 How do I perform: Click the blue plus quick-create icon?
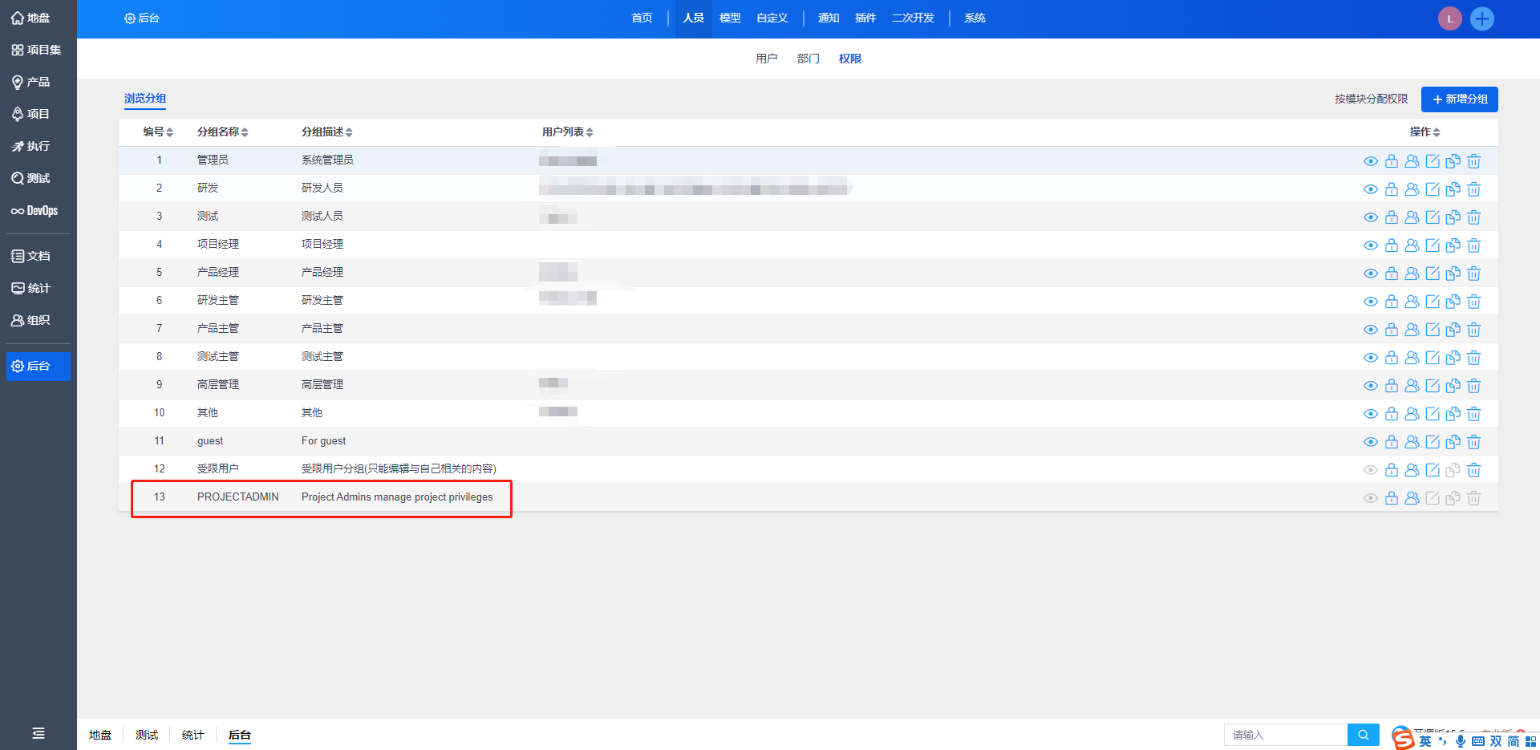[x=1482, y=18]
